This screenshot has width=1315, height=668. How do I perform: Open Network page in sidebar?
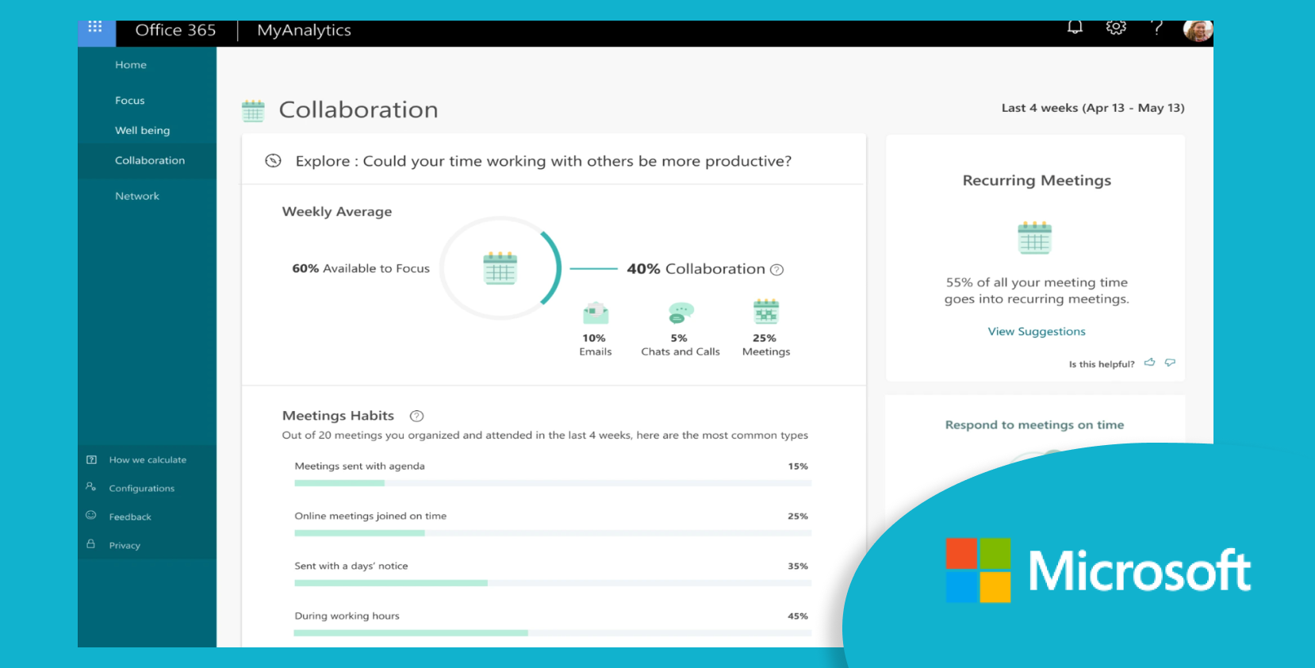(x=137, y=196)
